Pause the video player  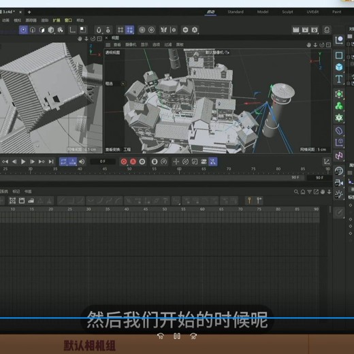point(177,336)
